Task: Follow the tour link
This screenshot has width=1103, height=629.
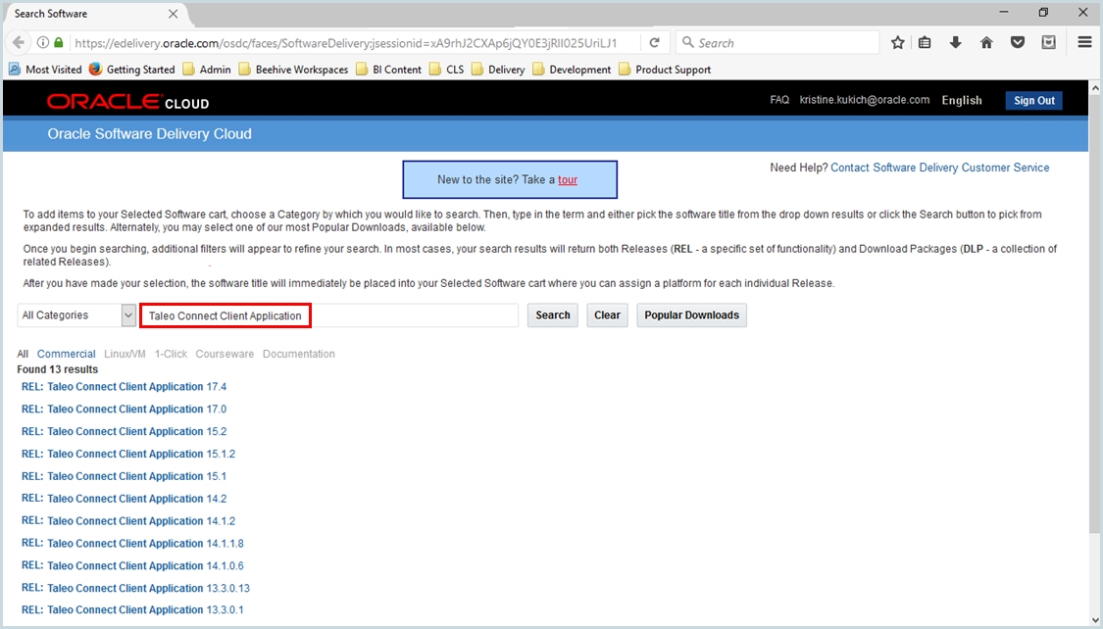Action: pos(567,180)
